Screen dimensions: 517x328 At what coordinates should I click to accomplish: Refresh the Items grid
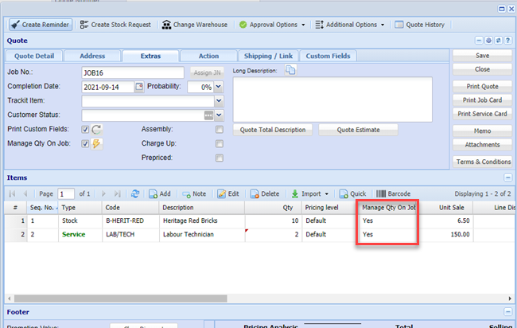(x=135, y=193)
